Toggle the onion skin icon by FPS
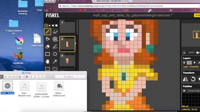This screenshot has height=112, width=200. [184, 53]
